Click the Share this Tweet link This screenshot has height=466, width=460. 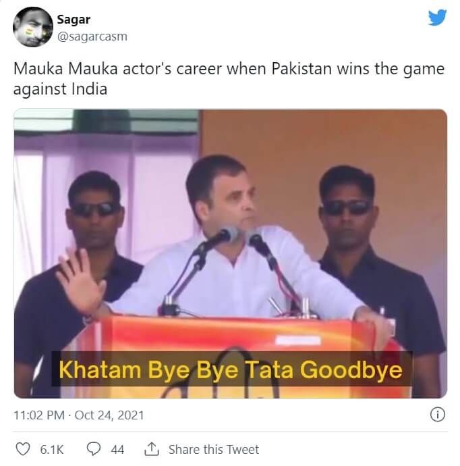pyautogui.click(x=214, y=449)
